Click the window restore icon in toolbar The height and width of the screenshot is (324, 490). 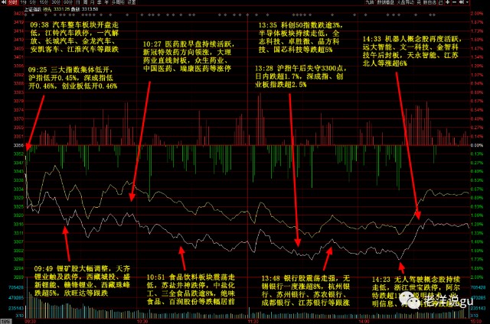[441, 2]
